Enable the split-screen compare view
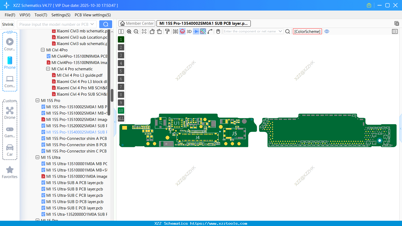 (x=121, y=31)
